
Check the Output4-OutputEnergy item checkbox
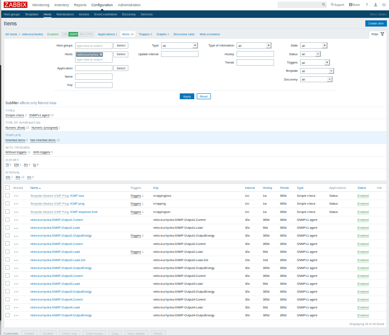[x=7, y=315]
